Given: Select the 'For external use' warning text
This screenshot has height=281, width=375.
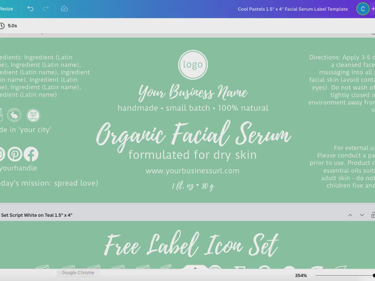Looking at the screenshot, I should tap(343, 167).
